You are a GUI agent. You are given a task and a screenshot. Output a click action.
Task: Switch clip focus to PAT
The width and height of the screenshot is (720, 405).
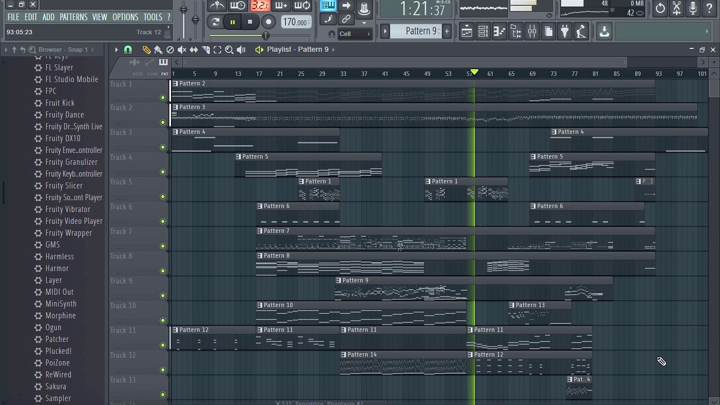pyautogui.click(x=165, y=74)
